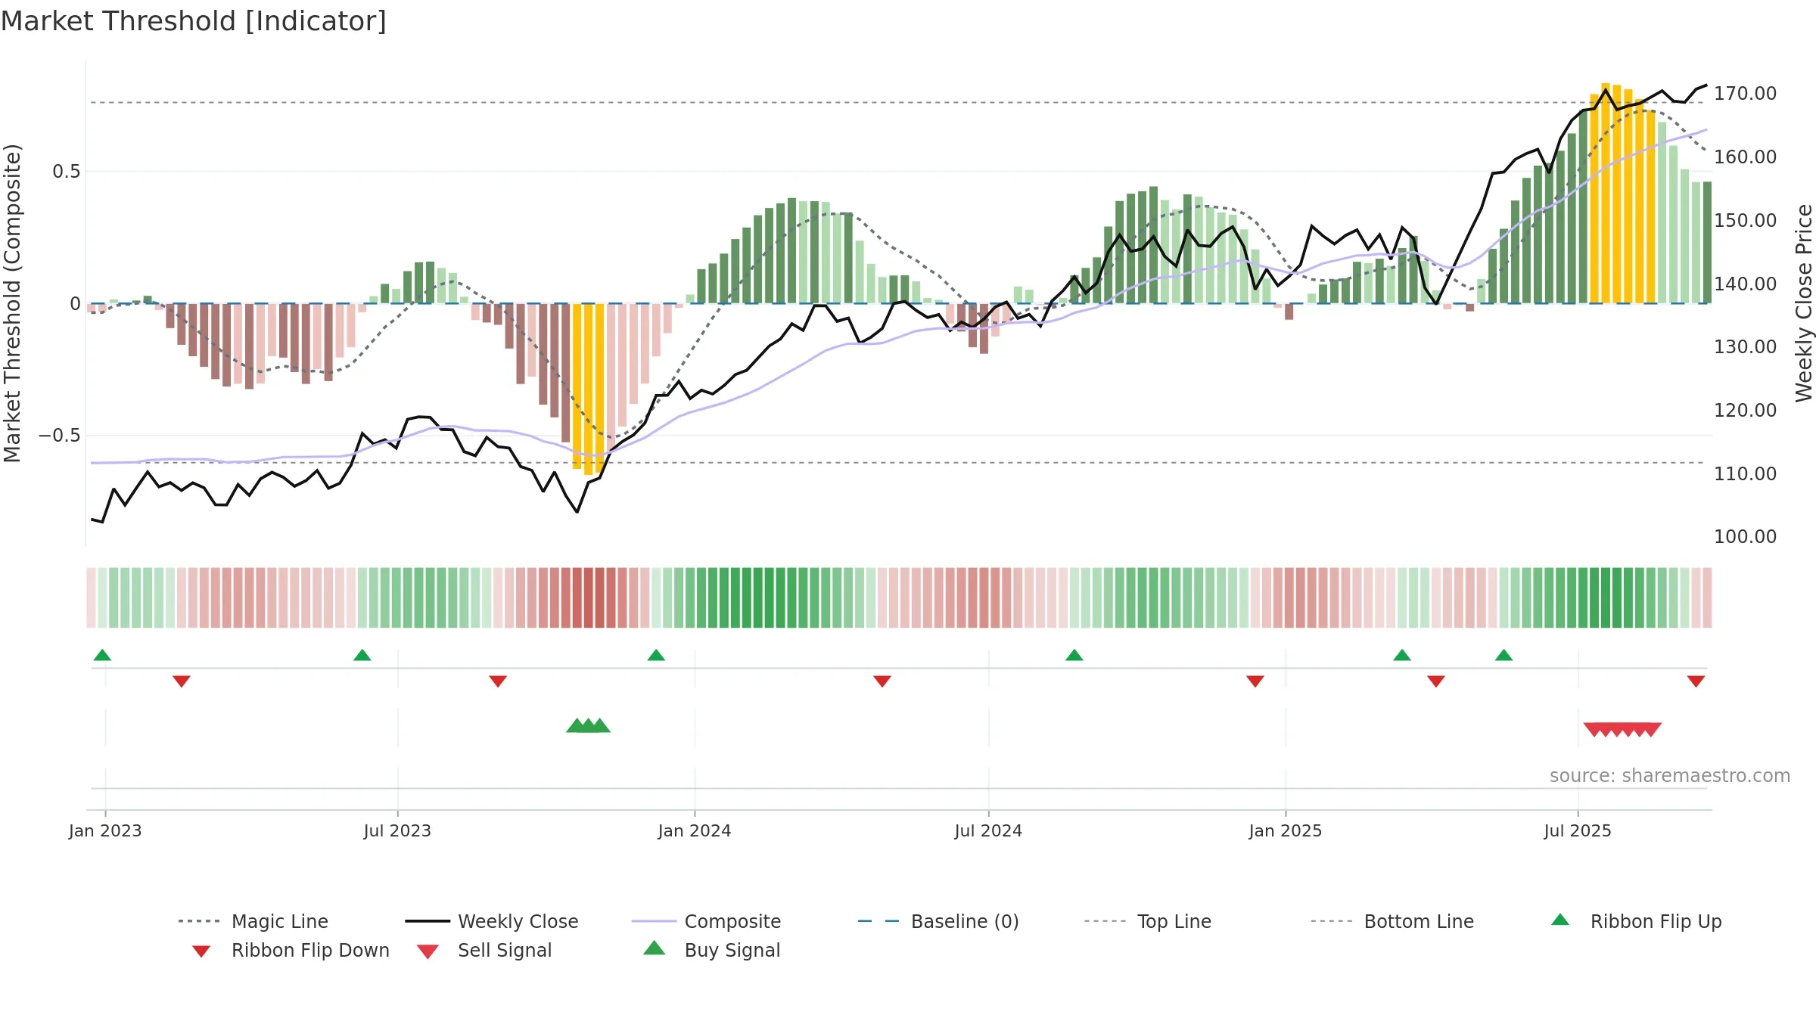
Task: Click the 160.00 price axis label
Action: [x=1746, y=157]
